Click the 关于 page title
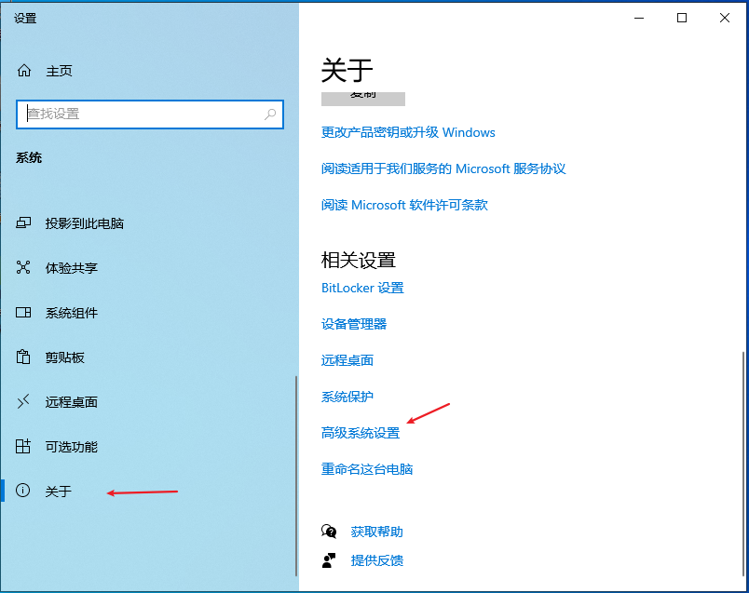Viewport: 749px width, 593px height. 347,70
